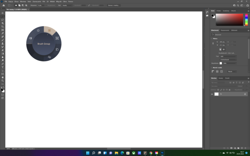This screenshot has width=250, height=156.
Task: Click the volume speaker icon in radial menu
Action: pos(31,38)
